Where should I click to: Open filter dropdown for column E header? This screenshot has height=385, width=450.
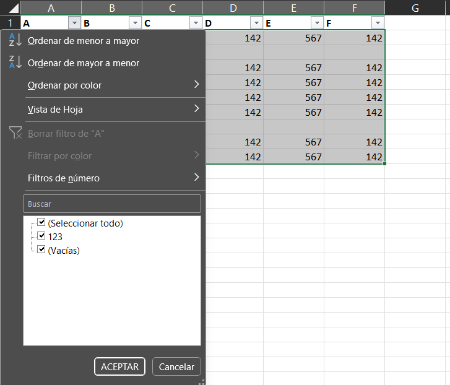(317, 23)
